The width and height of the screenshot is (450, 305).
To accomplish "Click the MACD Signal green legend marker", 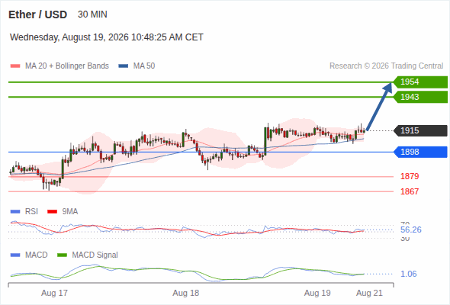I will [62, 255].
